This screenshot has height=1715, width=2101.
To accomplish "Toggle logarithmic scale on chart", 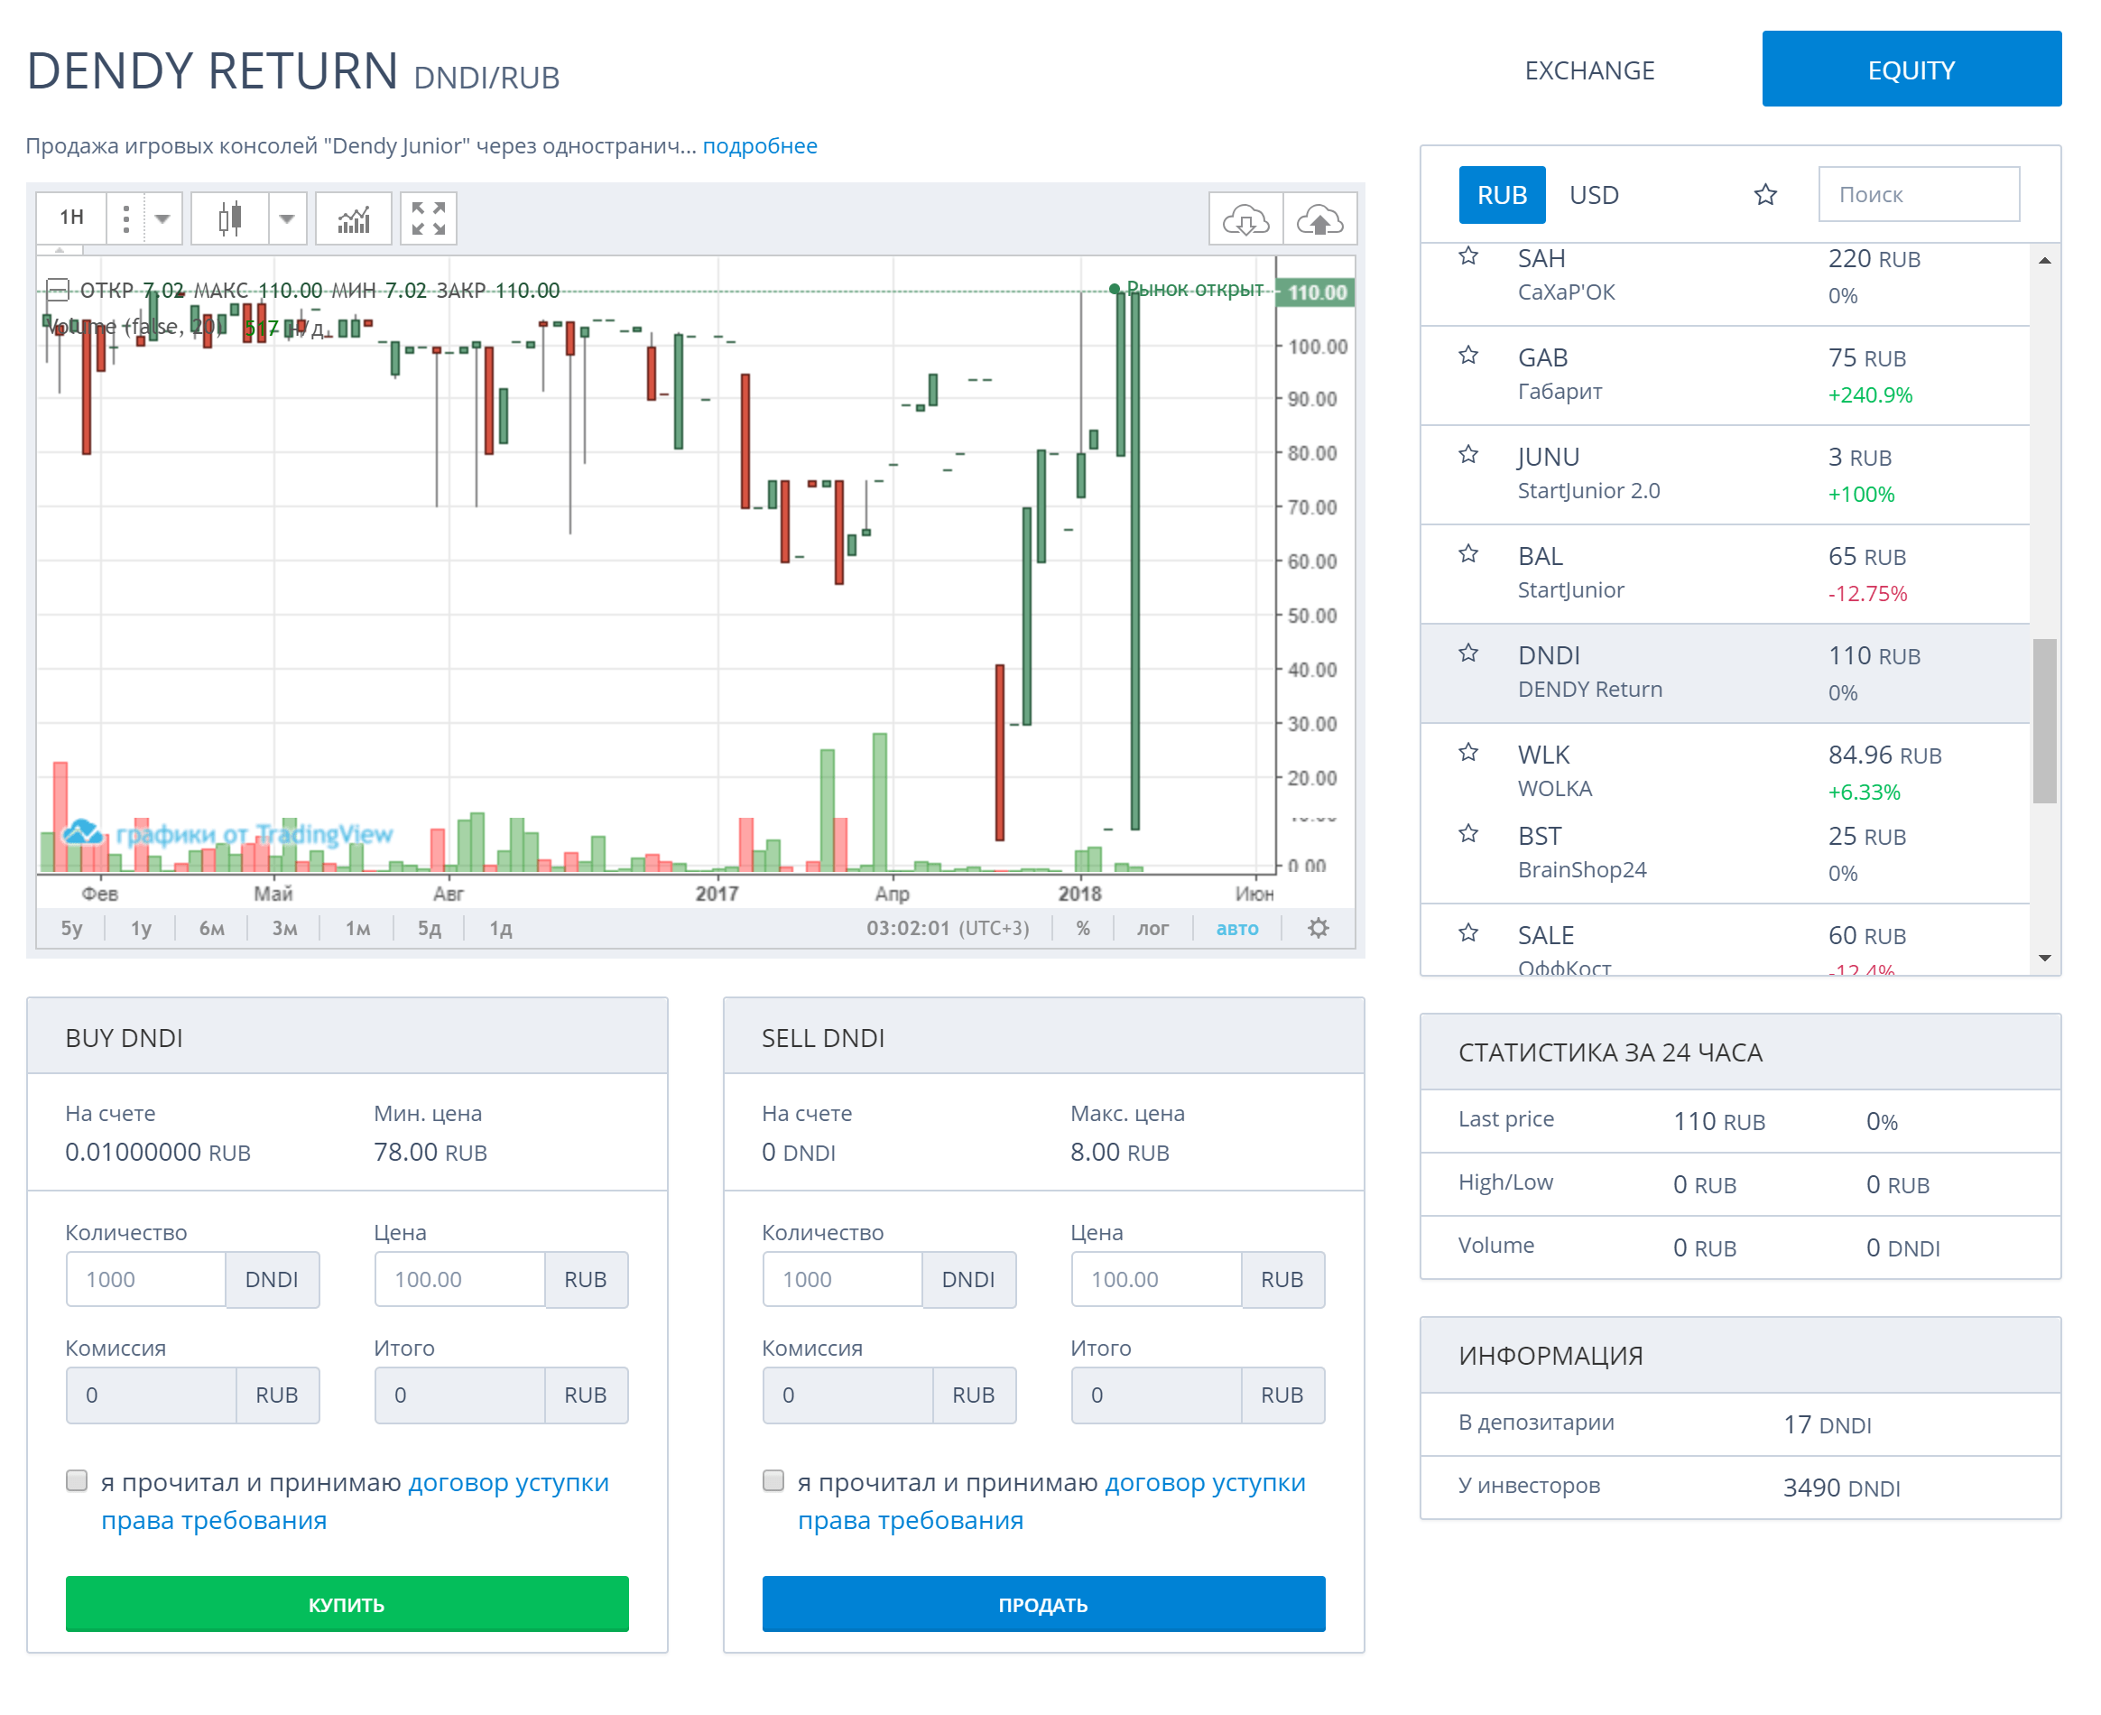I will coord(1153,929).
